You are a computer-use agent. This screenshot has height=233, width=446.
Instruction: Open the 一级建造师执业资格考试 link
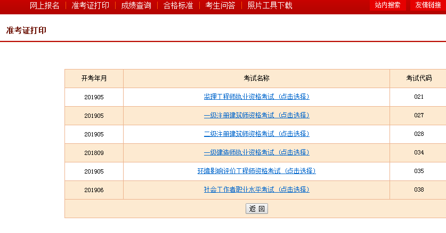[256, 152]
